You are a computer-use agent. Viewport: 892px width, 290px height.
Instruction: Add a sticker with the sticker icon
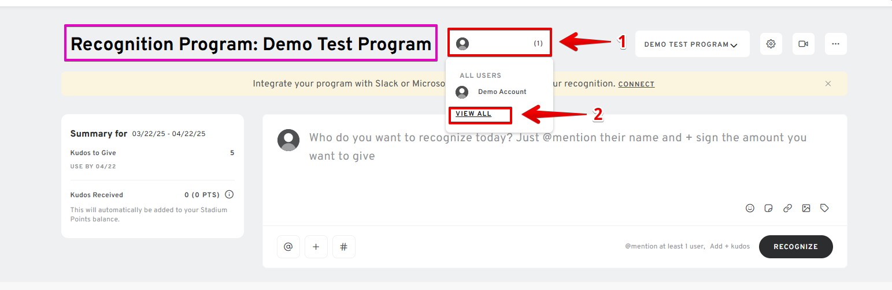point(768,208)
